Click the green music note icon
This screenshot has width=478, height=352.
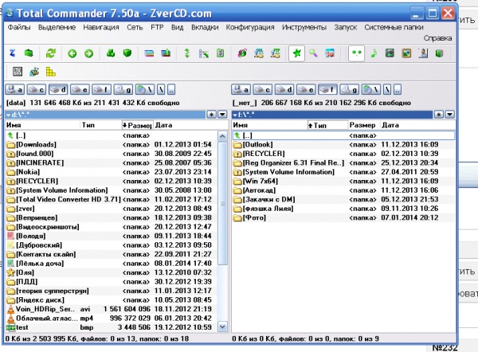(374, 53)
